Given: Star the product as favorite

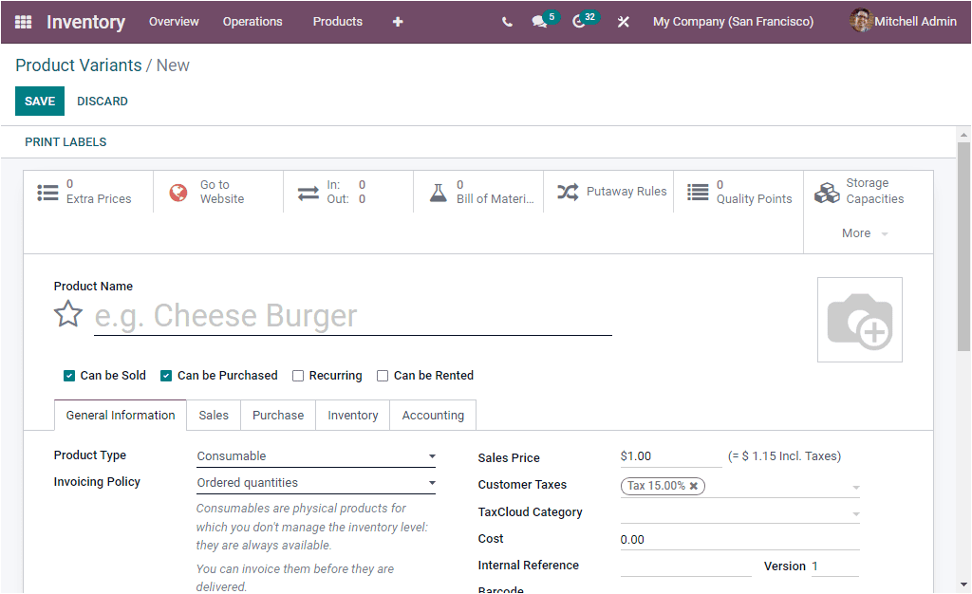Looking at the screenshot, I should 67,313.
